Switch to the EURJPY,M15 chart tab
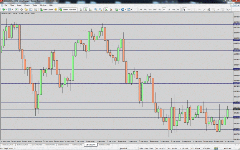The width and height of the screenshot is (240, 150). click(37, 145)
